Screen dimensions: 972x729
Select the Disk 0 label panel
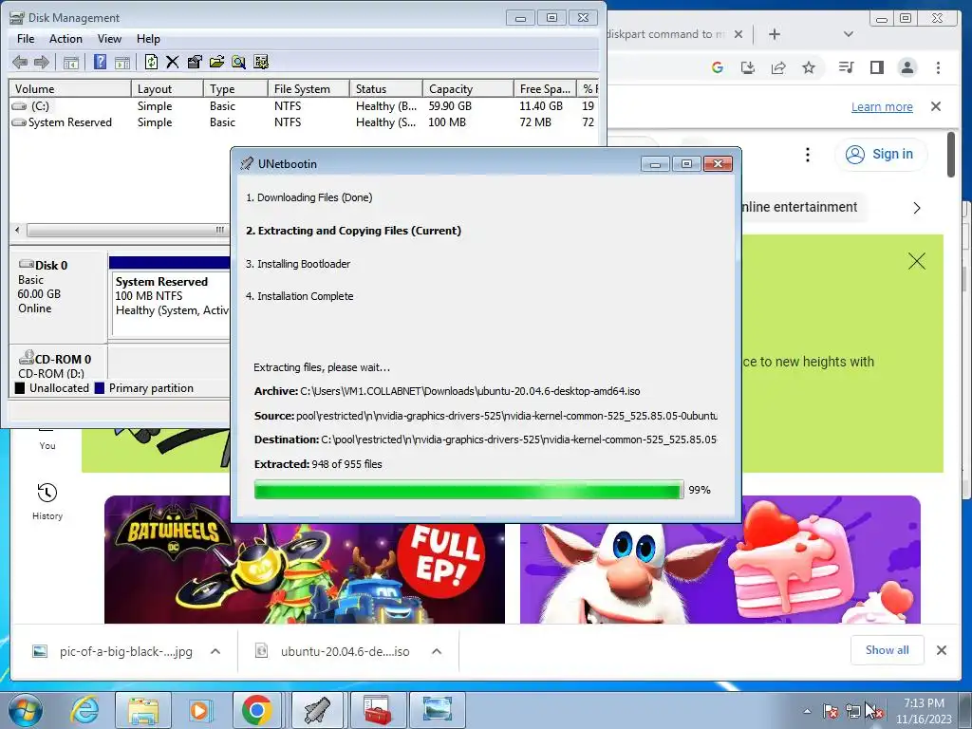click(x=58, y=296)
